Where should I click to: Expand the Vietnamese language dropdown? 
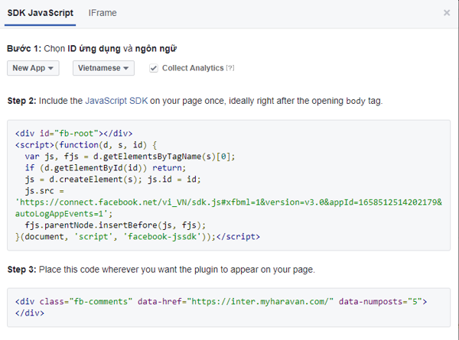[x=103, y=68]
